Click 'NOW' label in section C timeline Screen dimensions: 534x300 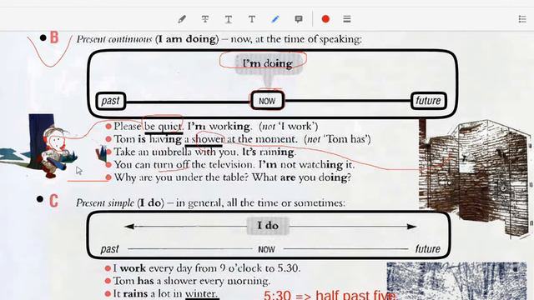pyautogui.click(x=267, y=250)
